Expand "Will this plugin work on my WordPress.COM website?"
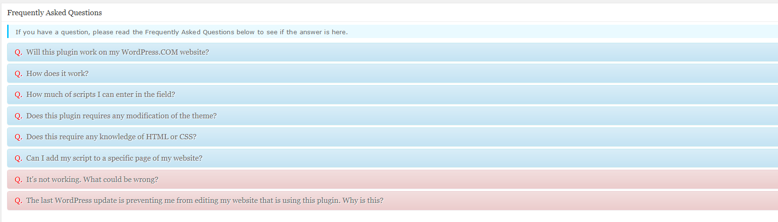 pos(118,52)
